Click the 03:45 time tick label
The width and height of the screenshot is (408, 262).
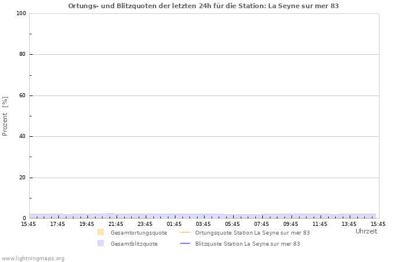[203, 224]
